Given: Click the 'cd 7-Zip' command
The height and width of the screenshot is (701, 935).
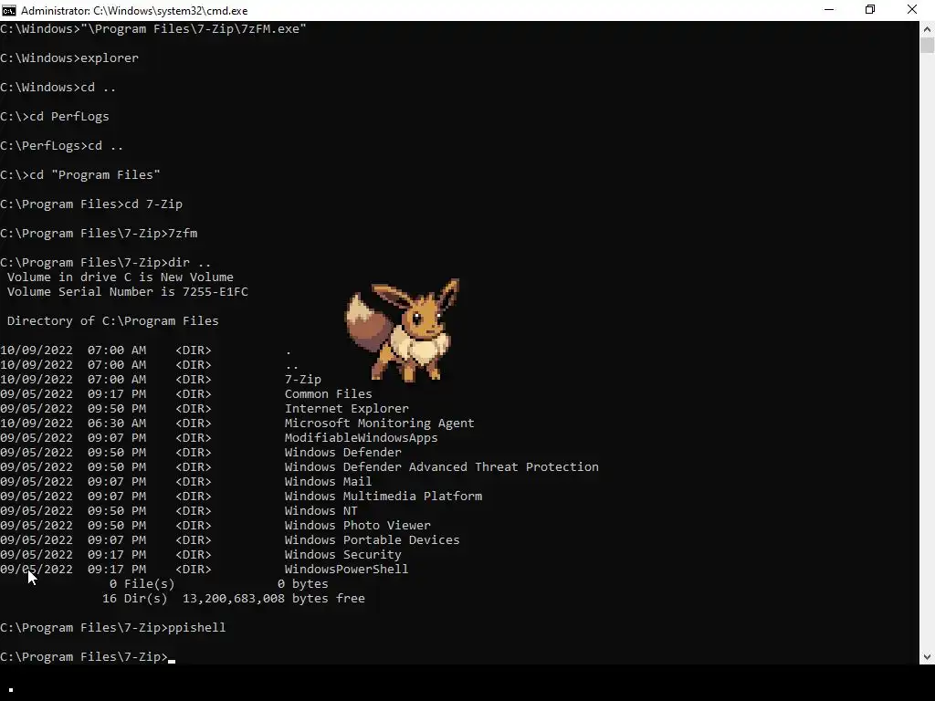Looking at the screenshot, I should 153,204.
